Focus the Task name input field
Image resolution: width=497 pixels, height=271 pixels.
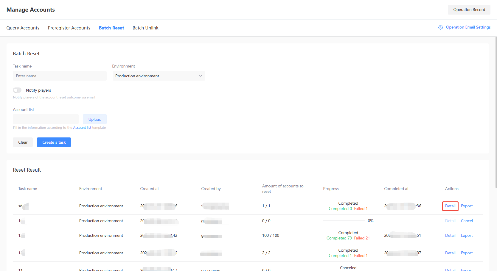(x=60, y=76)
